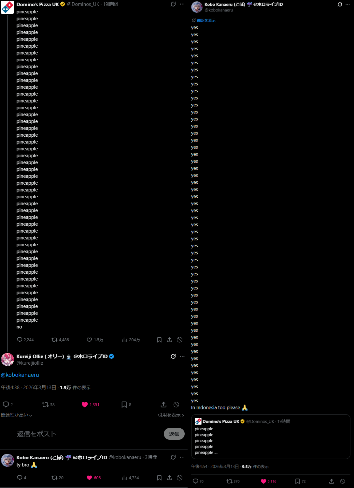Open the 関連性が高い sort dropdown

click(x=17, y=415)
